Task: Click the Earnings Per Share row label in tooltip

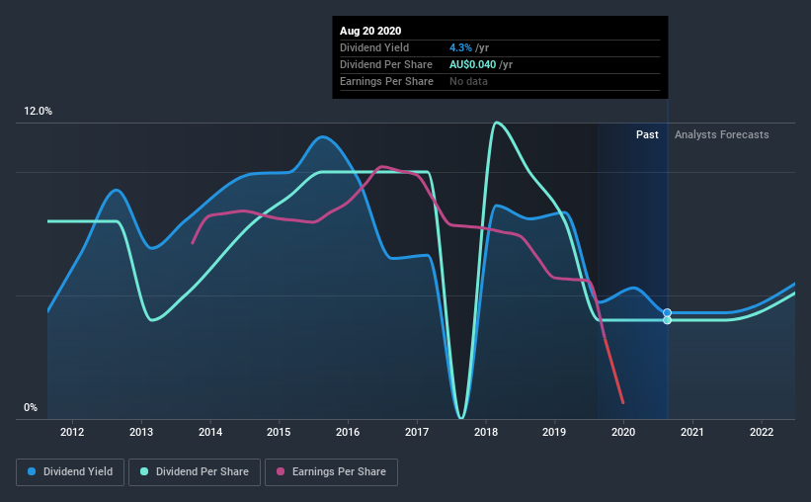Action: [386, 81]
